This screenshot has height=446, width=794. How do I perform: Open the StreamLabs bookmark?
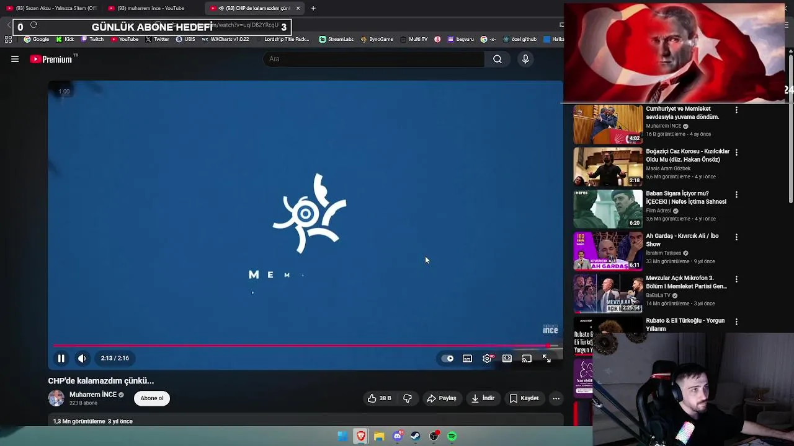pyautogui.click(x=336, y=39)
